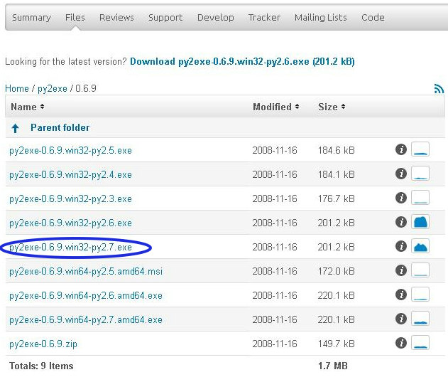Click modified date of py2exe-0.6.9.zip
This screenshot has width=448, height=387.
(275, 344)
